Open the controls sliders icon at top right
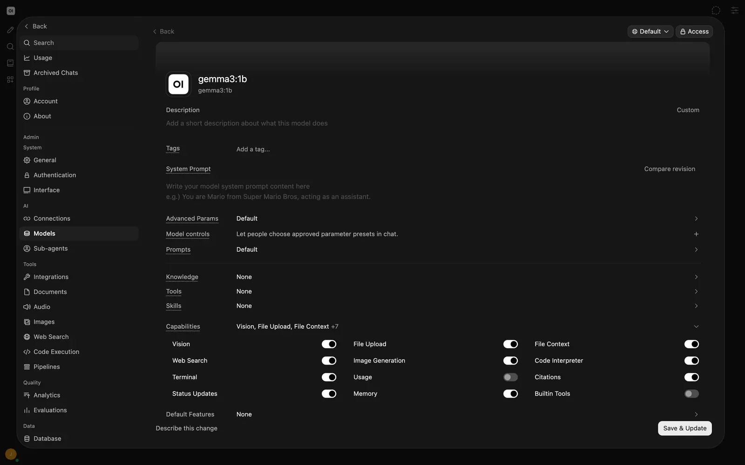This screenshot has width=745, height=465. 735,10
